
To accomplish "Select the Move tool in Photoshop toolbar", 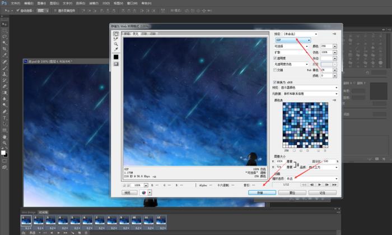I will coord(4,24).
